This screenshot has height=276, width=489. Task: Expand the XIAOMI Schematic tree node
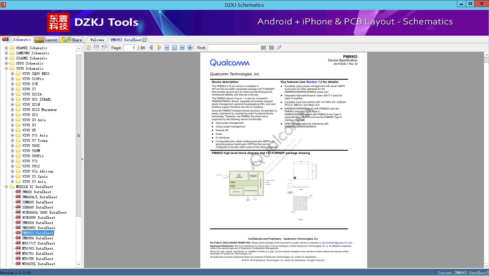pyautogui.click(x=6, y=58)
